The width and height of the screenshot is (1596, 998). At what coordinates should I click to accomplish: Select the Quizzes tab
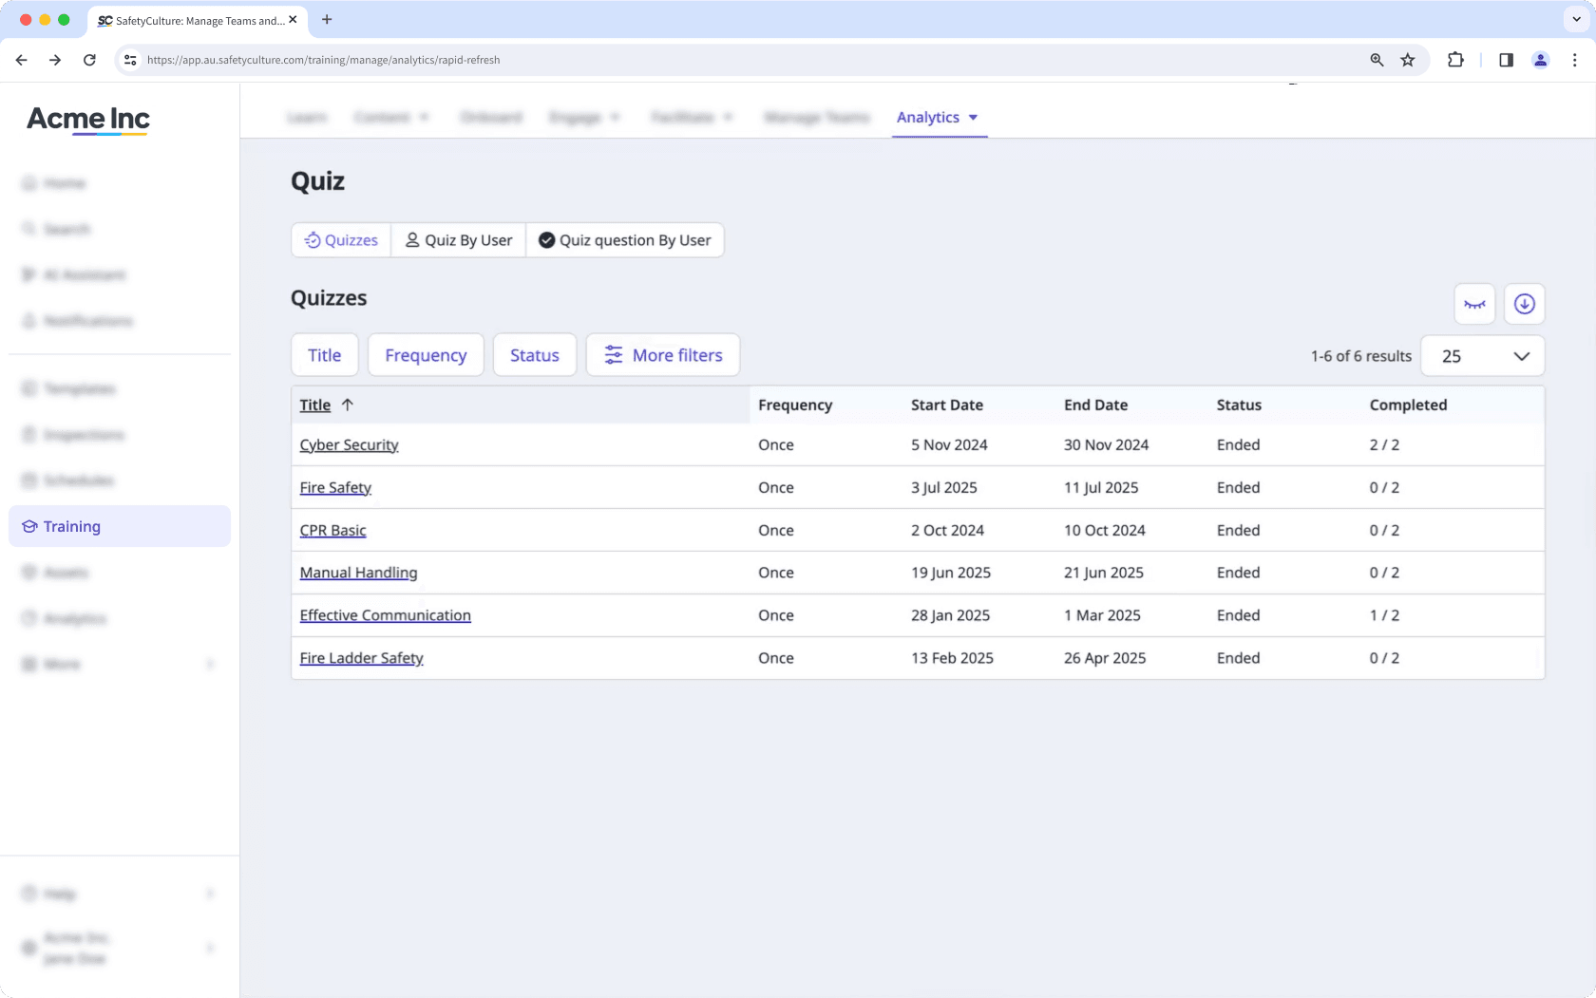click(x=339, y=239)
